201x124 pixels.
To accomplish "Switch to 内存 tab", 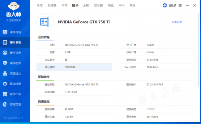I will [x=65, y=5].
